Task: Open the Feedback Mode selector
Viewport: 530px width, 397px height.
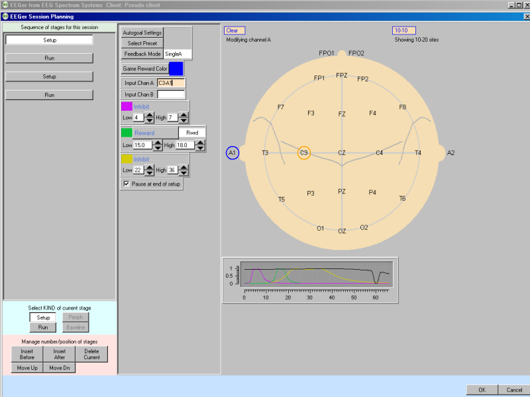Action: (141, 54)
